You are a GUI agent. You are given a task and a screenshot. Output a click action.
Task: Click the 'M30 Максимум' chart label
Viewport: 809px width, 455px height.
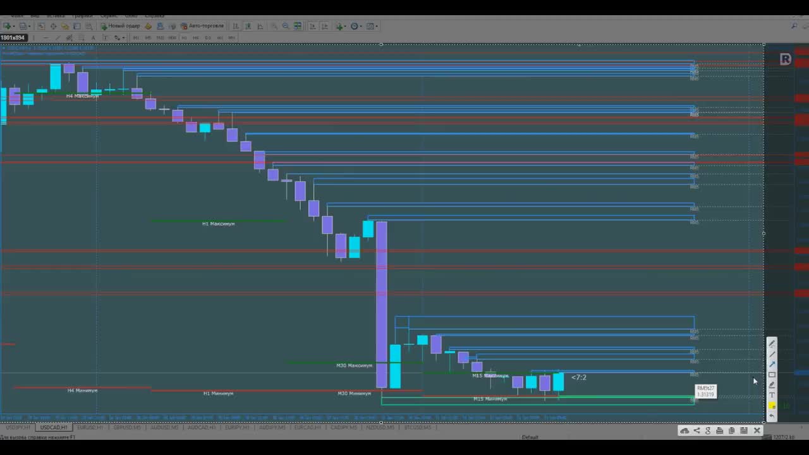354,365
